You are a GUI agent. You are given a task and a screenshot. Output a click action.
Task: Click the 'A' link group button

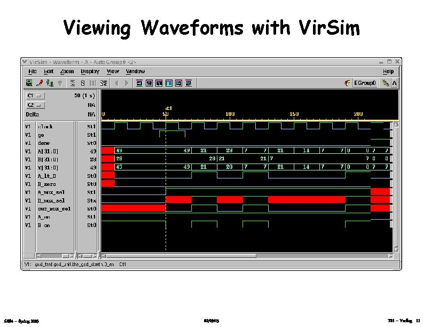point(394,83)
